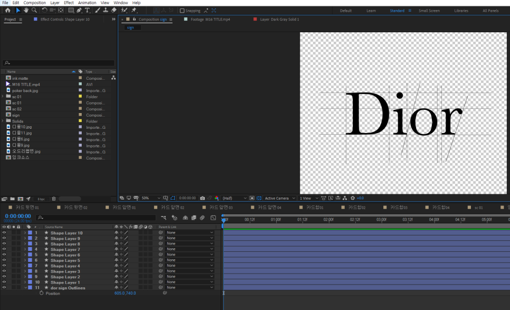This screenshot has width=510, height=310.
Task: Take a snapshot with the camera icon
Action: pos(202,198)
